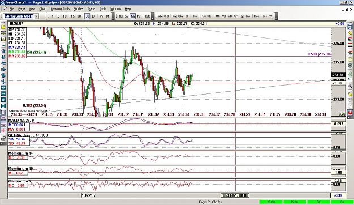Open Chart menu
This screenshot has height=205, width=354.
(43, 9)
